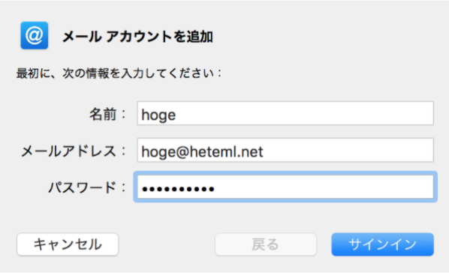Viewport: 449px width, 273px height.
Task: Focus the 名前 text field
Action: (285, 113)
